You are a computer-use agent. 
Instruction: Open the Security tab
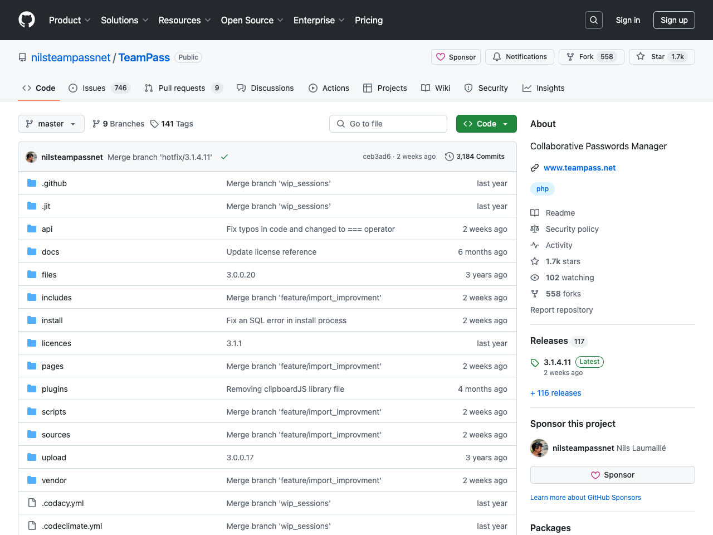(486, 88)
